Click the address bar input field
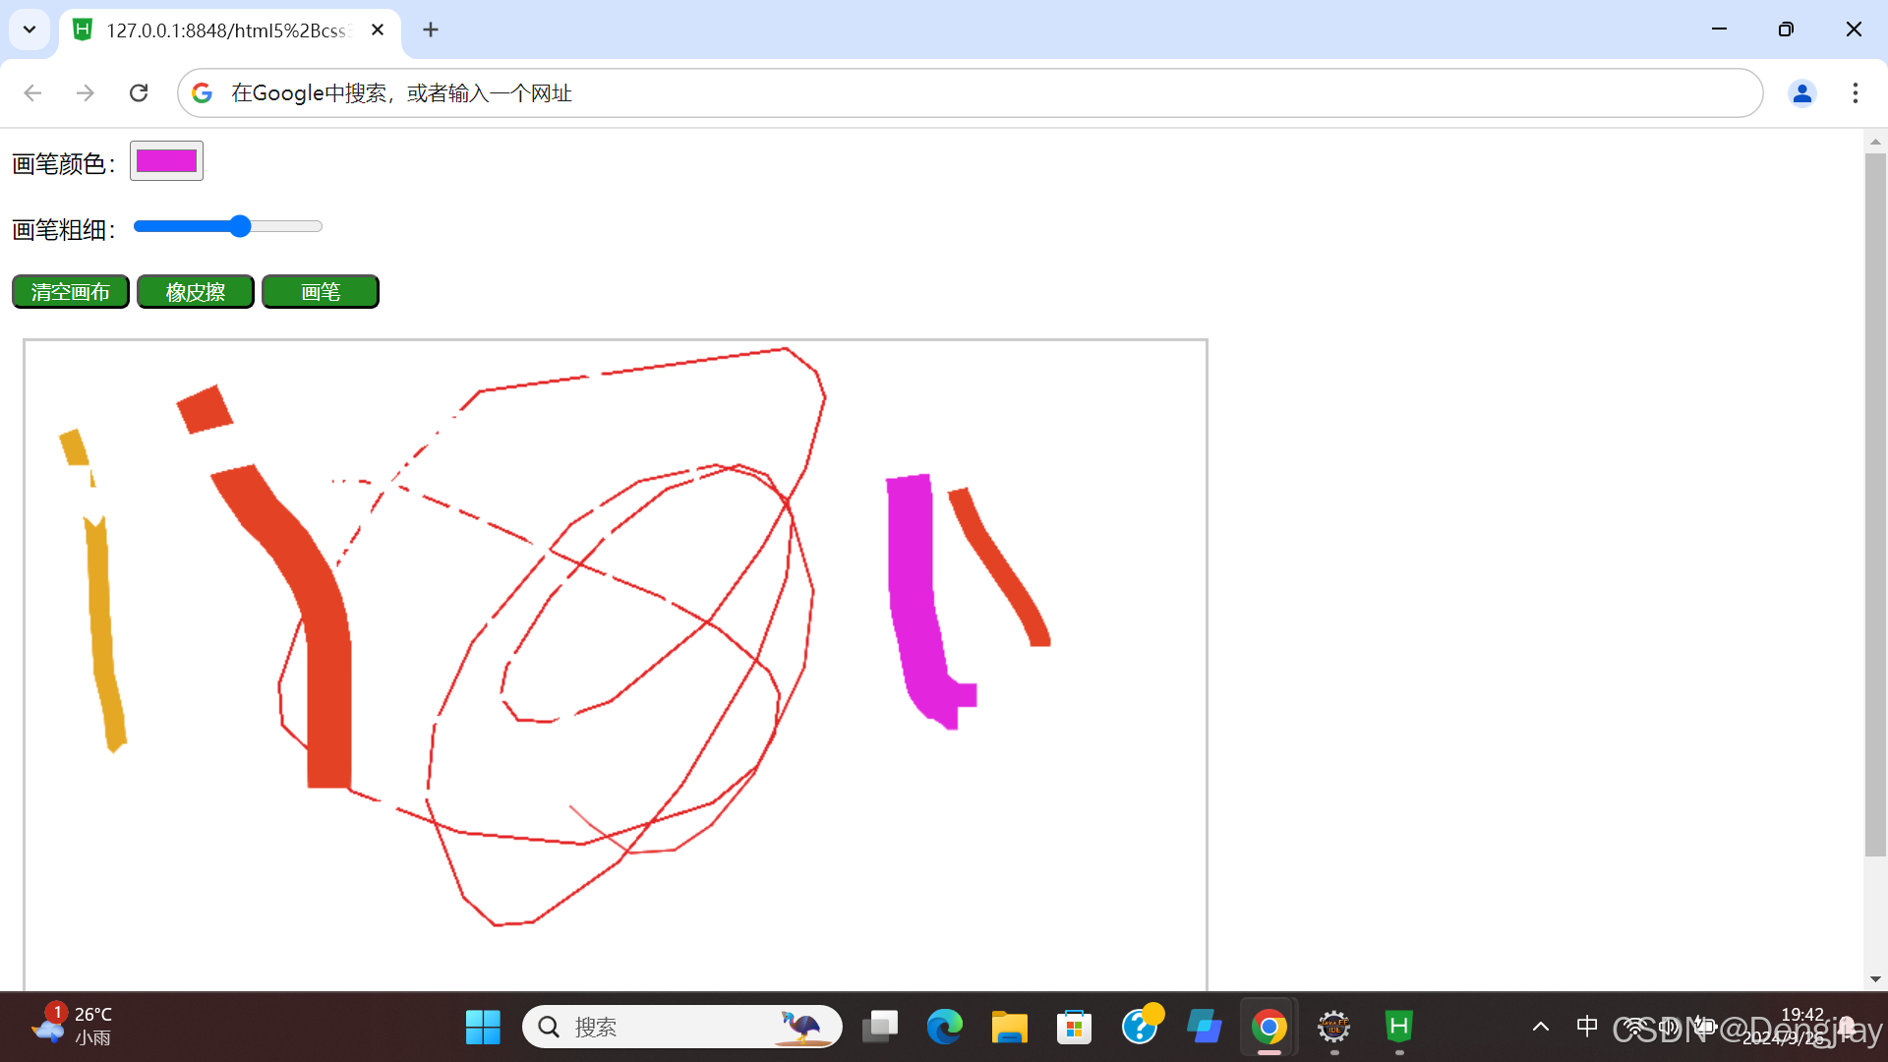Viewport: 1888px width, 1062px height. pyautogui.click(x=885, y=92)
